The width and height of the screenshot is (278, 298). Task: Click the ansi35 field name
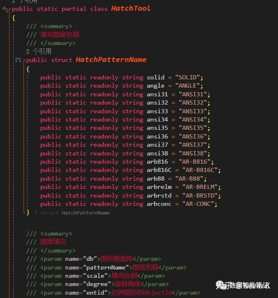click(x=157, y=128)
